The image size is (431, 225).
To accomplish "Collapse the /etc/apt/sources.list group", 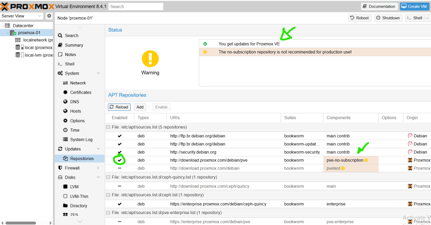I will 108,127.
